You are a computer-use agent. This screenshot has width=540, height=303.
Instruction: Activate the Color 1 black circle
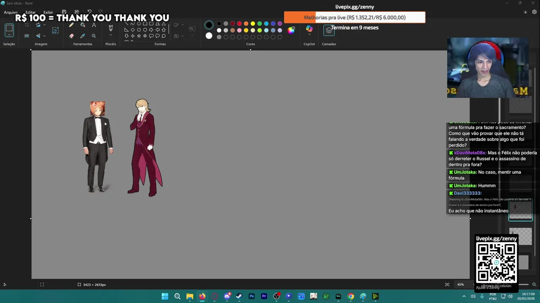tap(209, 25)
